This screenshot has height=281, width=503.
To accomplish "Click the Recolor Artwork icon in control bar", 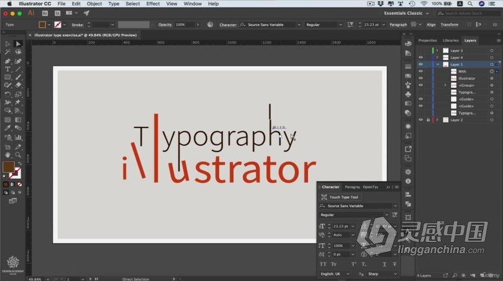I will tap(210, 25).
